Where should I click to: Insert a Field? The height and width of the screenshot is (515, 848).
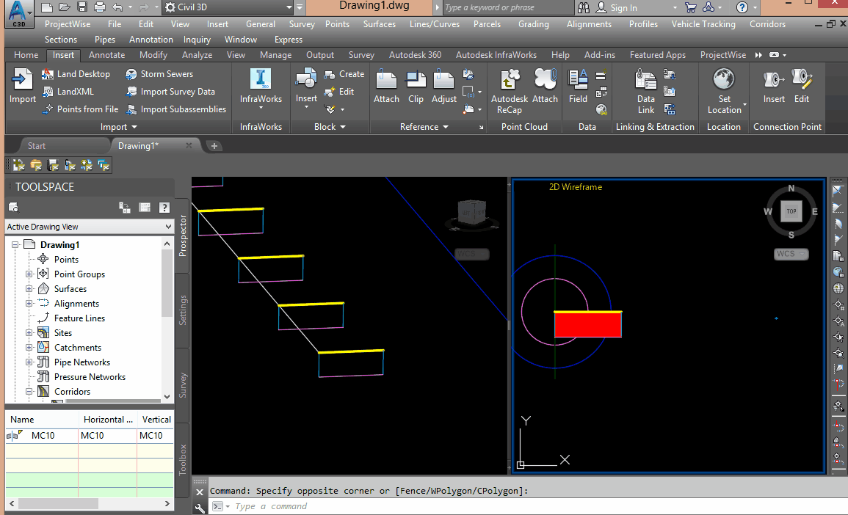click(x=578, y=84)
